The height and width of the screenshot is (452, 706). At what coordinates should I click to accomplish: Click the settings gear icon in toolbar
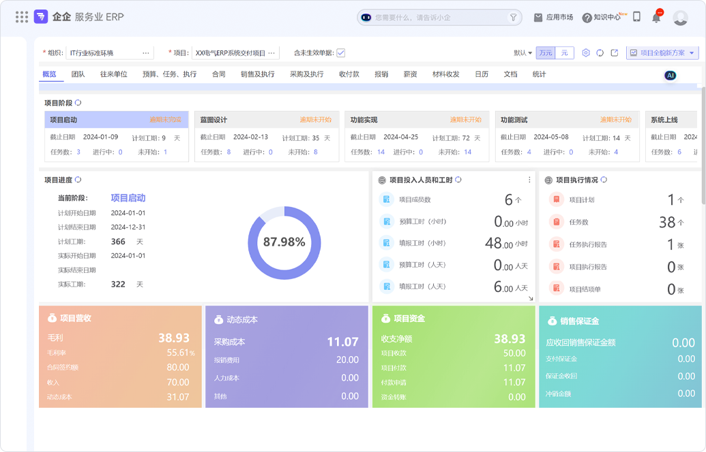click(x=585, y=53)
